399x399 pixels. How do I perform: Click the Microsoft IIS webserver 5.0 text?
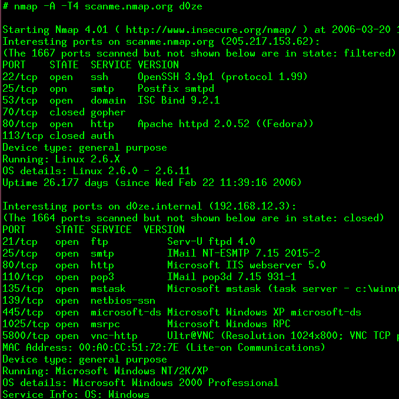(x=247, y=265)
